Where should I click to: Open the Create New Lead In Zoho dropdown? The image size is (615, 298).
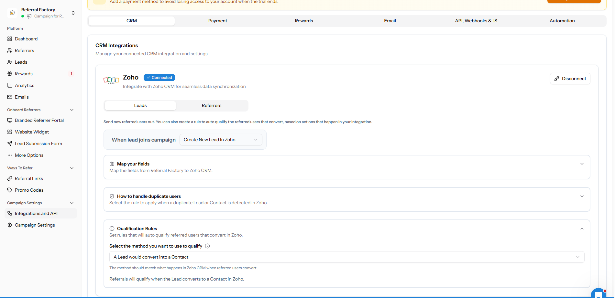point(221,140)
